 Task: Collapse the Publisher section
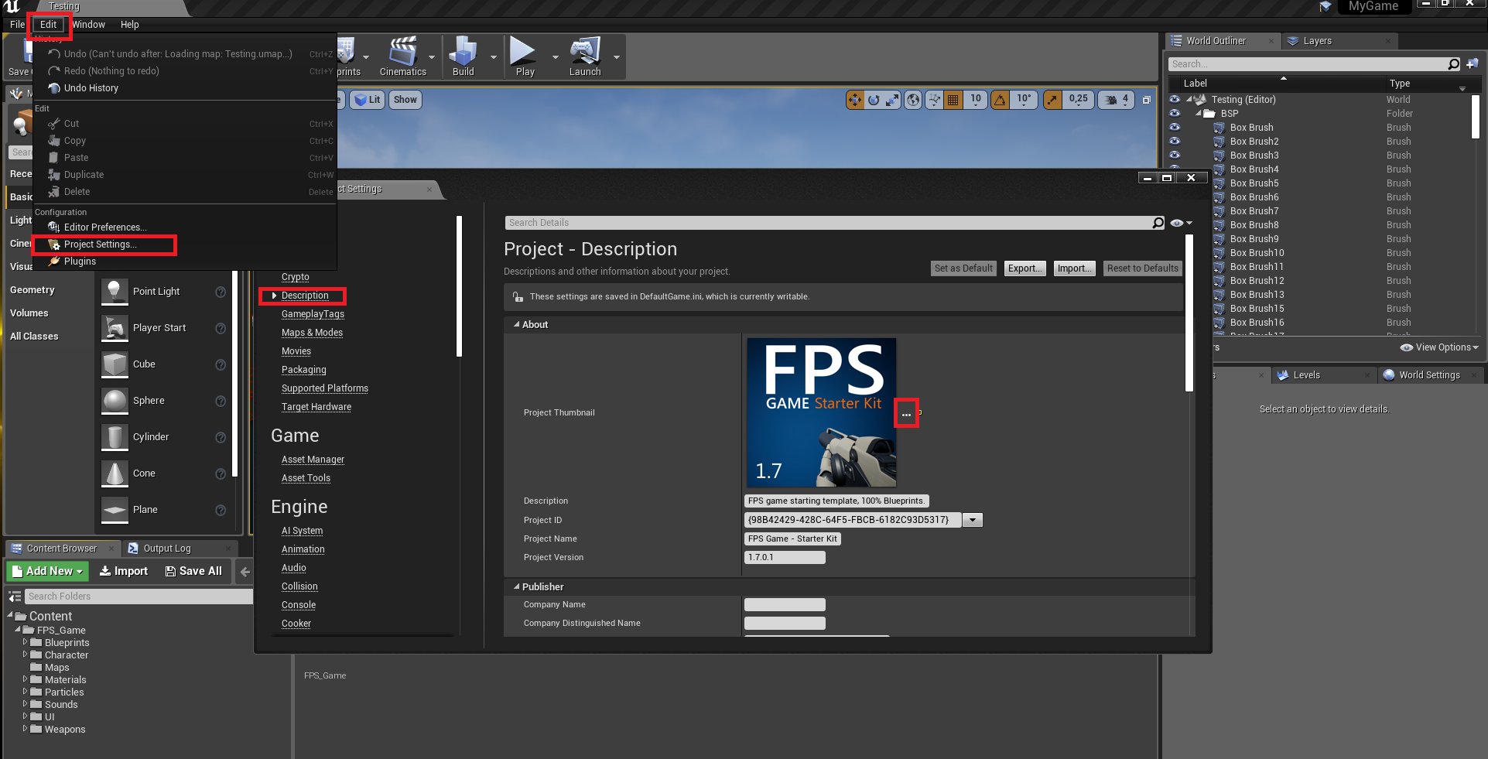point(517,587)
